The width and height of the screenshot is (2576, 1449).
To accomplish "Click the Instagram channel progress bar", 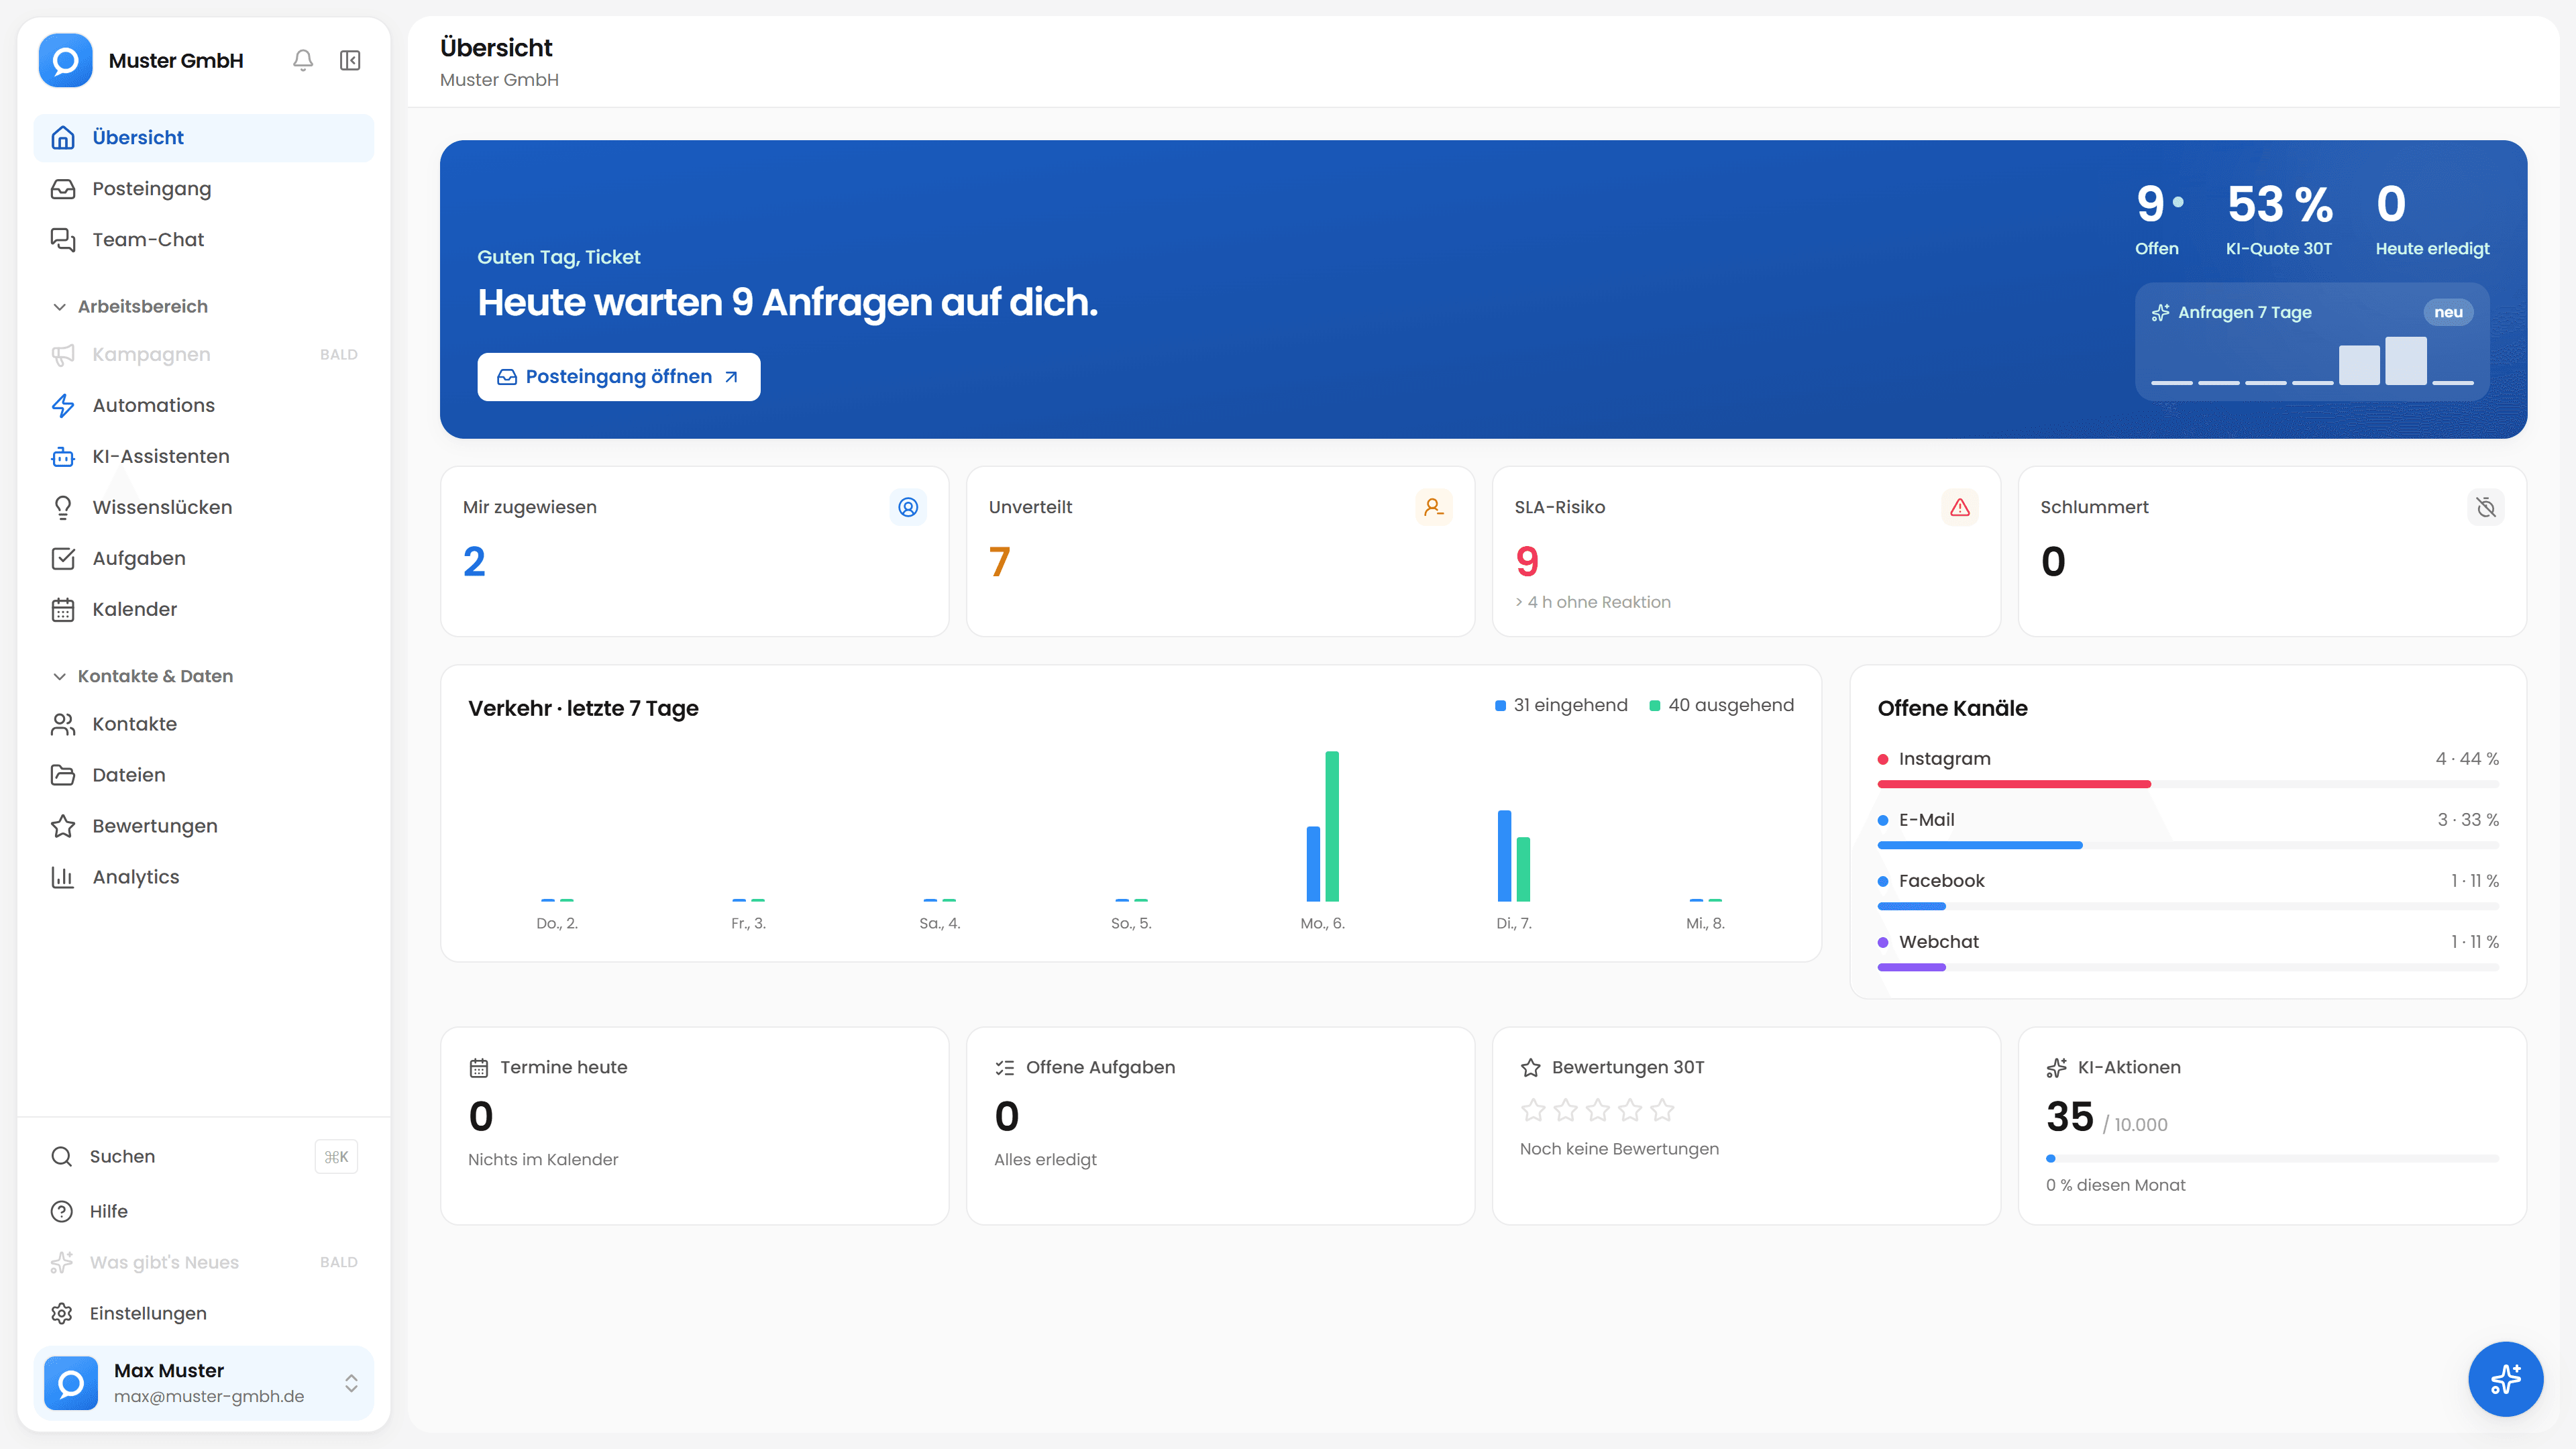I will pyautogui.click(x=2188, y=784).
